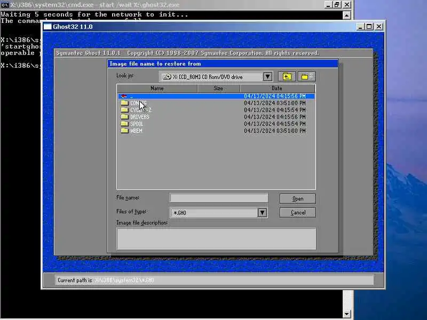Expand the Files of type dropdown arrow
The image size is (427, 320).
click(x=262, y=212)
